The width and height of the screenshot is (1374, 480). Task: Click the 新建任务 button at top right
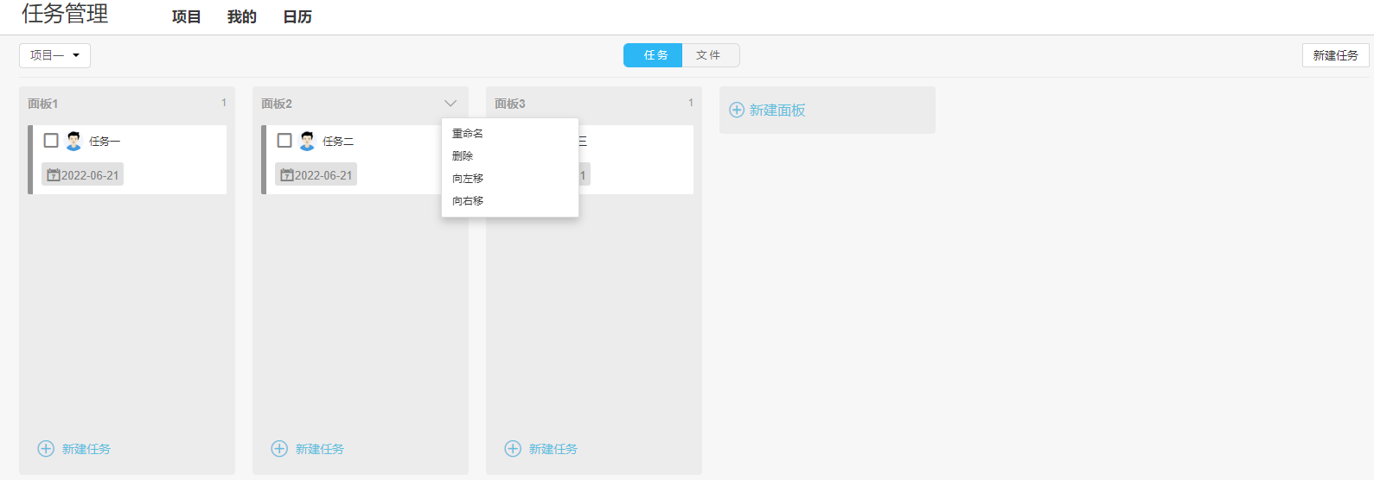point(1335,55)
